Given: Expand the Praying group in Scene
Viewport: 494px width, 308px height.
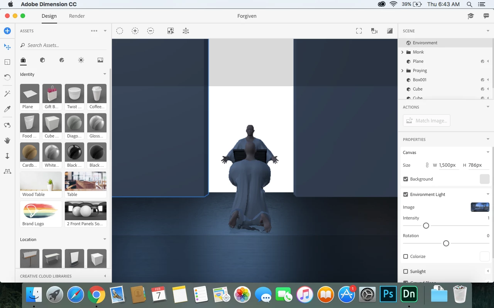Looking at the screenshot, I should click(x=403, y=70).
